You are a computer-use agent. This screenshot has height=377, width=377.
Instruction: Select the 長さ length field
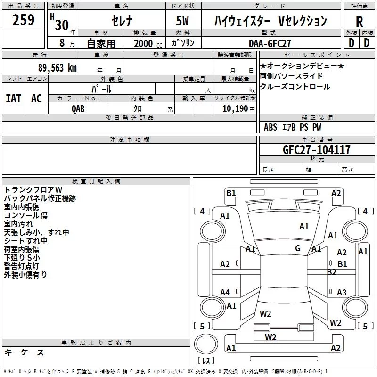coord(281,170)
